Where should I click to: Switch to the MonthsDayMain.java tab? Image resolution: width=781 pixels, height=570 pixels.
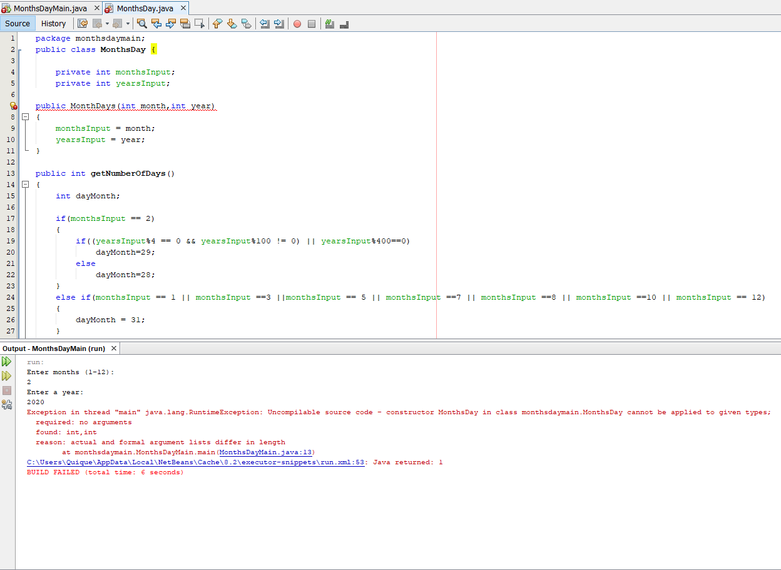50,8
